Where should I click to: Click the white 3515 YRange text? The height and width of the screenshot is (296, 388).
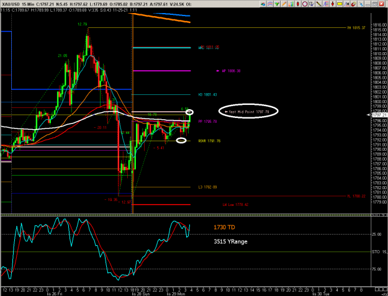230,241
